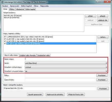Viewport: 112px width, 102px height.
Task: Click Procházet next to Štítky
Action: tap(102, 75)
